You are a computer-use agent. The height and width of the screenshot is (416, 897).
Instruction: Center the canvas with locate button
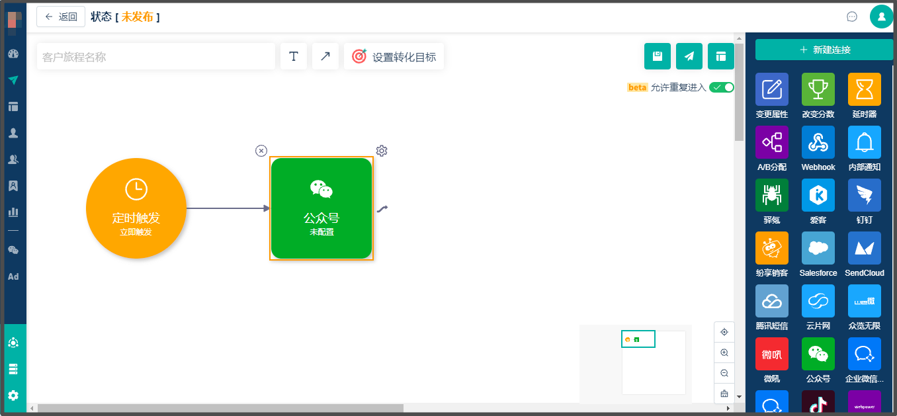tap(724, 332)
